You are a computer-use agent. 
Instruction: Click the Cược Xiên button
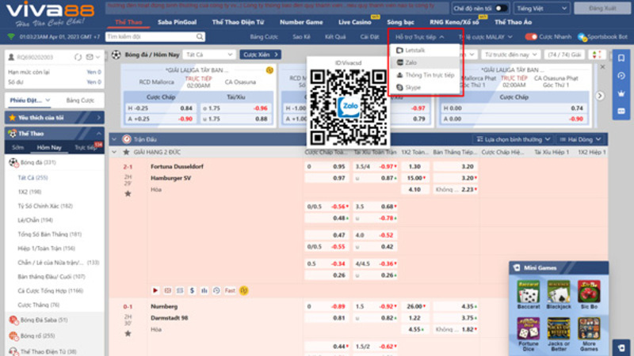coord(260,55)
